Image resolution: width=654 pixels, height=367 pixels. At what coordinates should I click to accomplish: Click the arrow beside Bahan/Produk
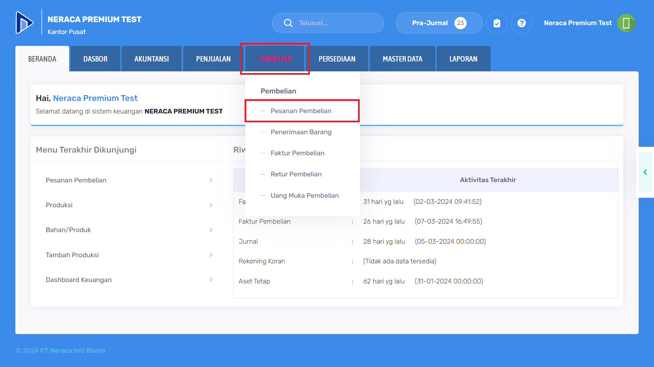(x=211, y=230)
